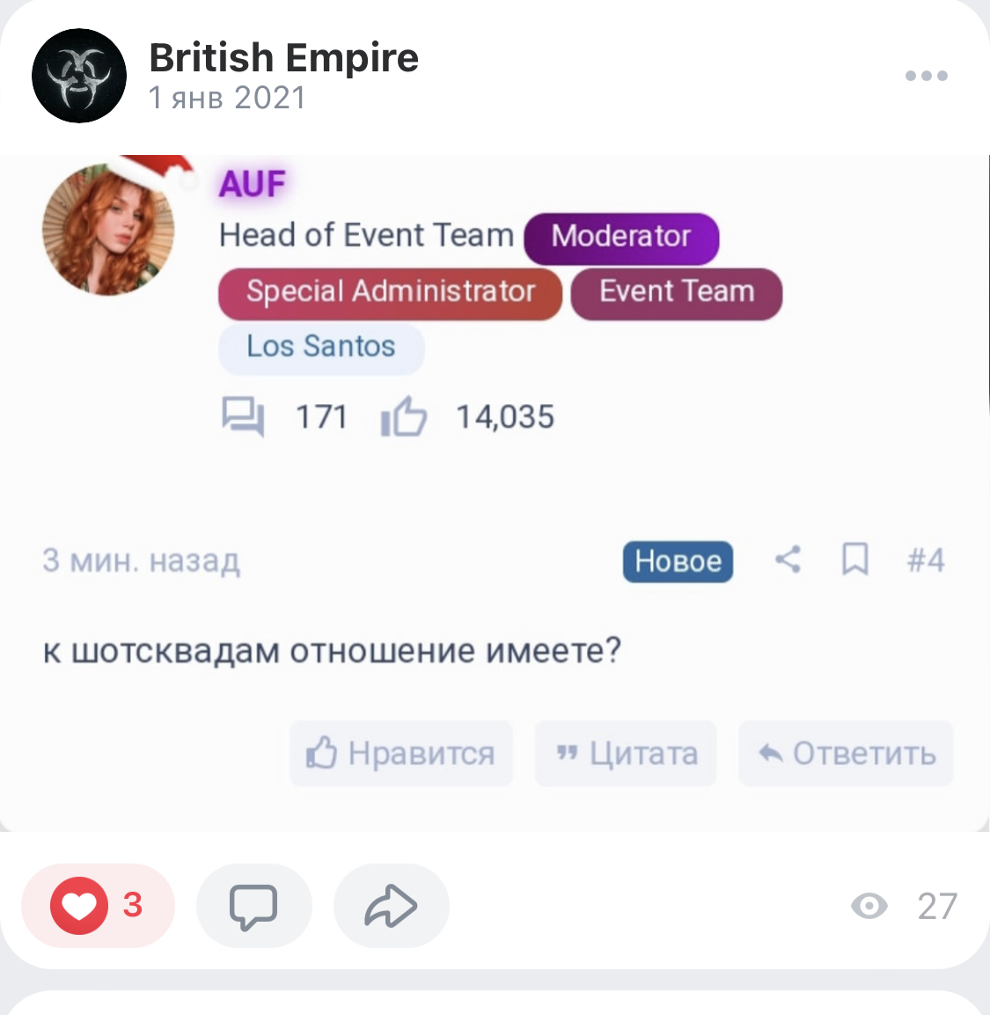
Task: Click the Special Administrator badge
Action: pyautogui.click(x=390, y=294)
